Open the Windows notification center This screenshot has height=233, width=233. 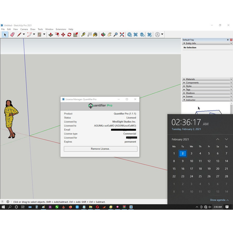click(x=227, y=207)
